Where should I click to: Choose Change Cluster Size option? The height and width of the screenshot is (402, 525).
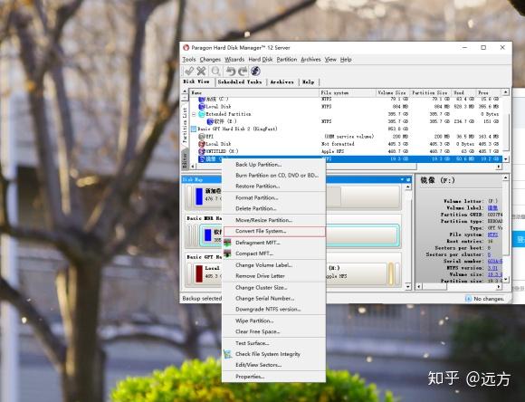click(x=273, y=287)
